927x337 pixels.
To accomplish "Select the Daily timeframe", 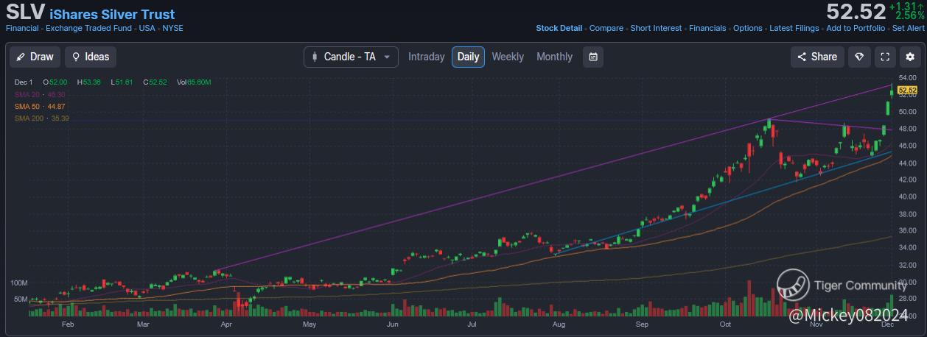I will 468,57.
